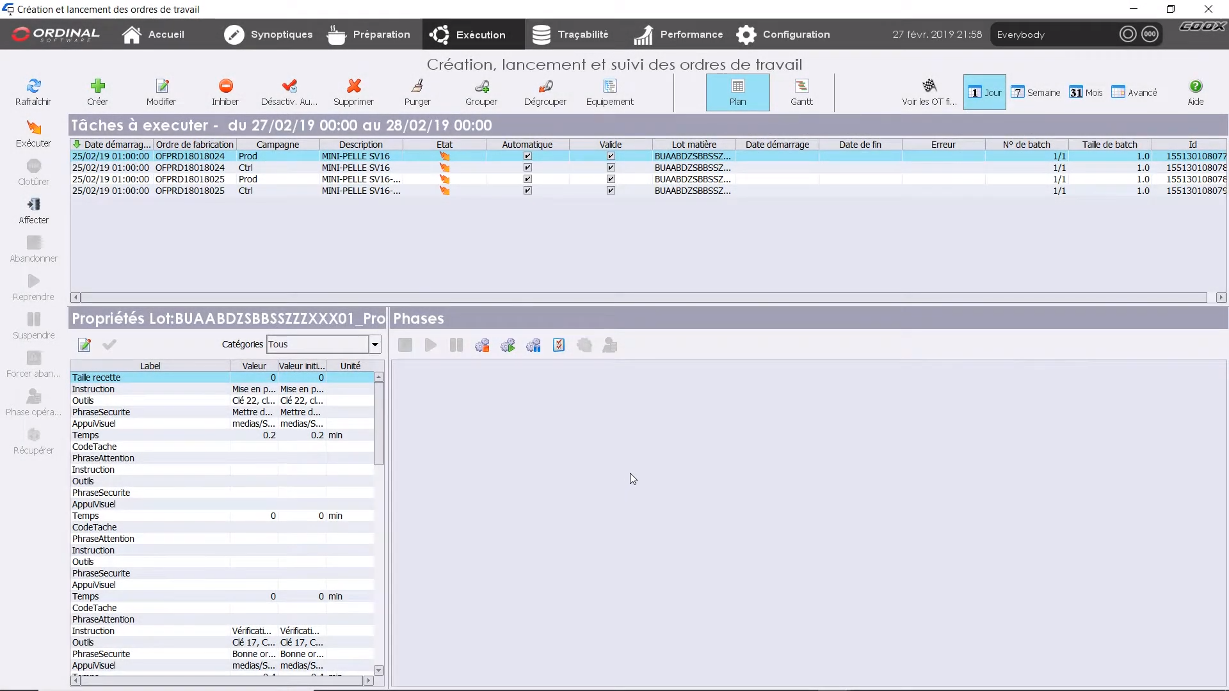Viewport: 1229px width, 691px height.
Task: Click the Aide help icon
Action: click(x=1196, y=91)
